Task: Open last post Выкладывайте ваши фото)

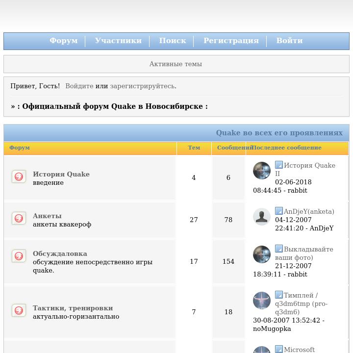Action: pos(304,253)
